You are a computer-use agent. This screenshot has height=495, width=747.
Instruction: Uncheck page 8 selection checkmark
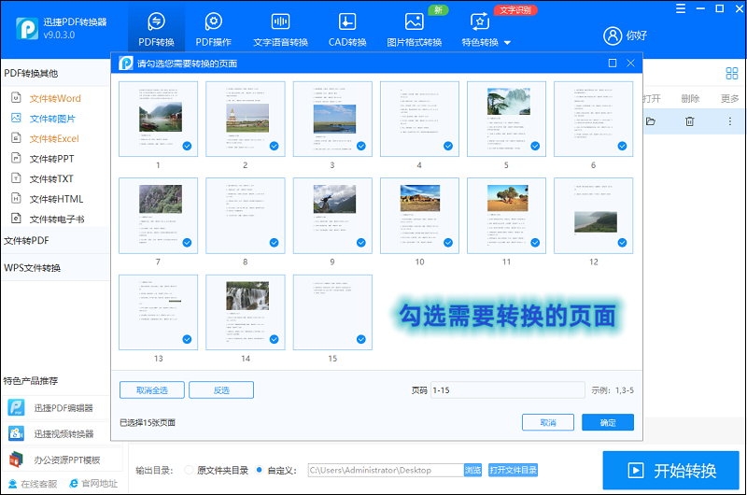275,243
